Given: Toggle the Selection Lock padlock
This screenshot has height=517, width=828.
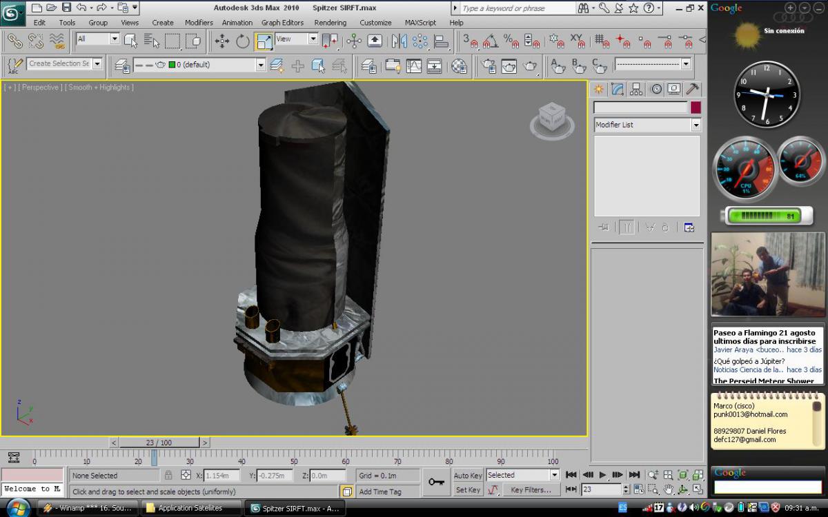Looking at the screenshot, I should tap(168, 475).
